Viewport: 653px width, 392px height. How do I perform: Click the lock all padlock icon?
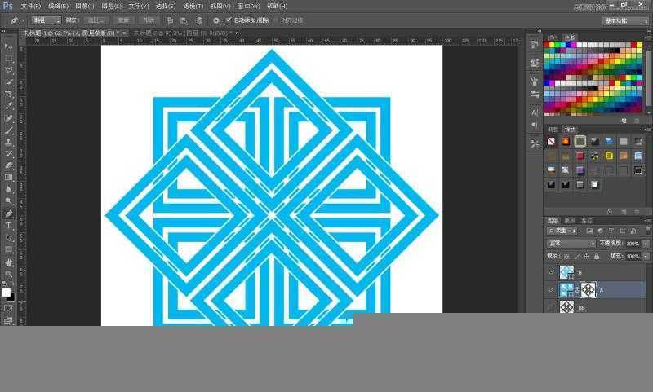(x=597, y=256)
